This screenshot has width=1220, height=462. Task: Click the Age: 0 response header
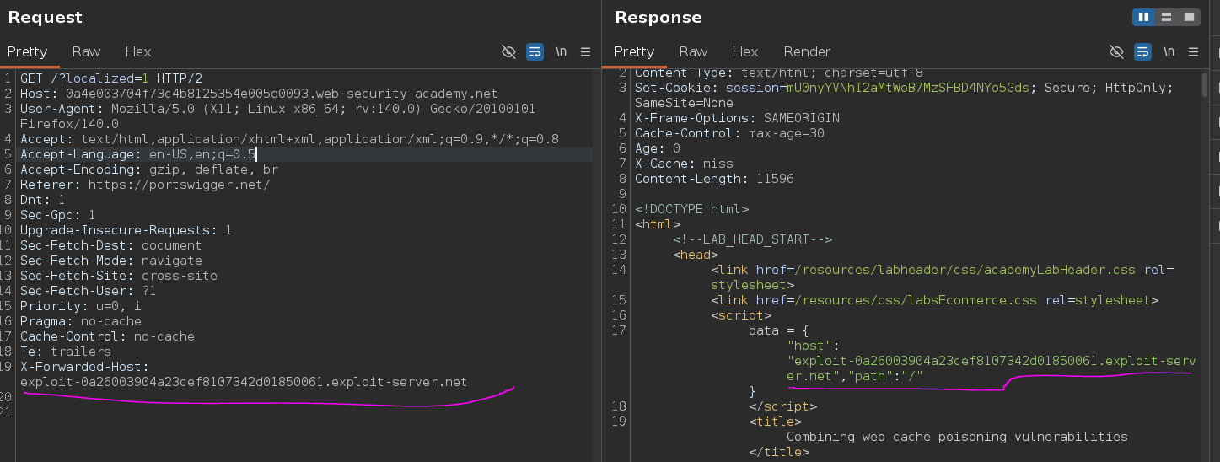pyautogui.click(x=657, y=148)
